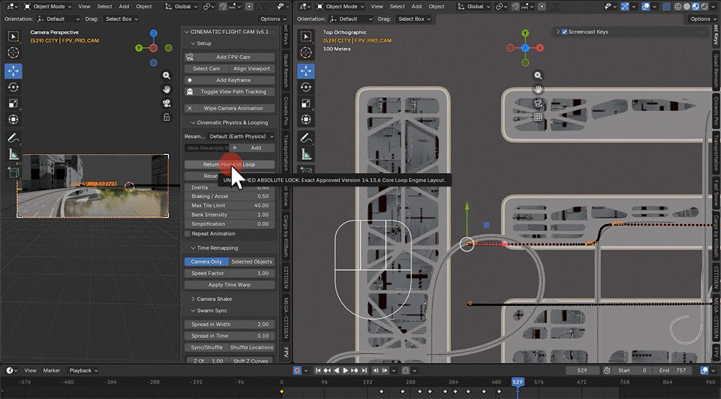Select the Measure tool in left viewport

(x=13, y=154)
